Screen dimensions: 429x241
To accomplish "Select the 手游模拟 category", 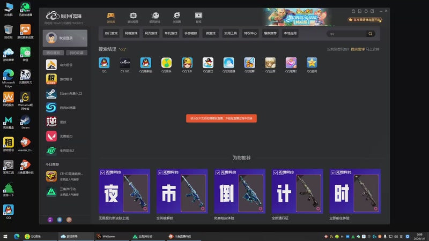I will pyautogui.click(x=191, y=33).
